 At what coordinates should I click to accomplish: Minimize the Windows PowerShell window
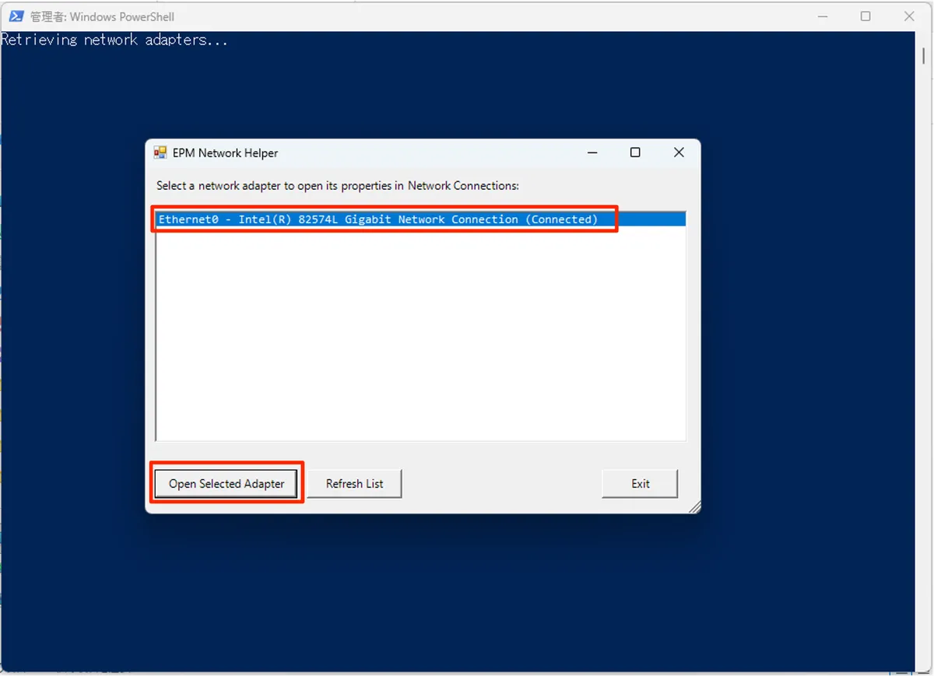pos(823,16)
